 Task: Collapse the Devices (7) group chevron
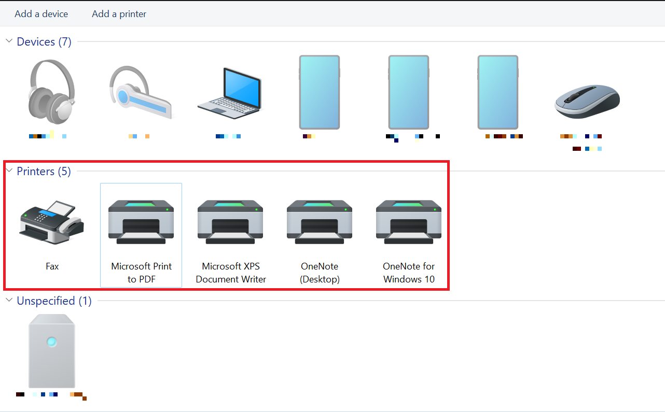(x=9, y=41)
